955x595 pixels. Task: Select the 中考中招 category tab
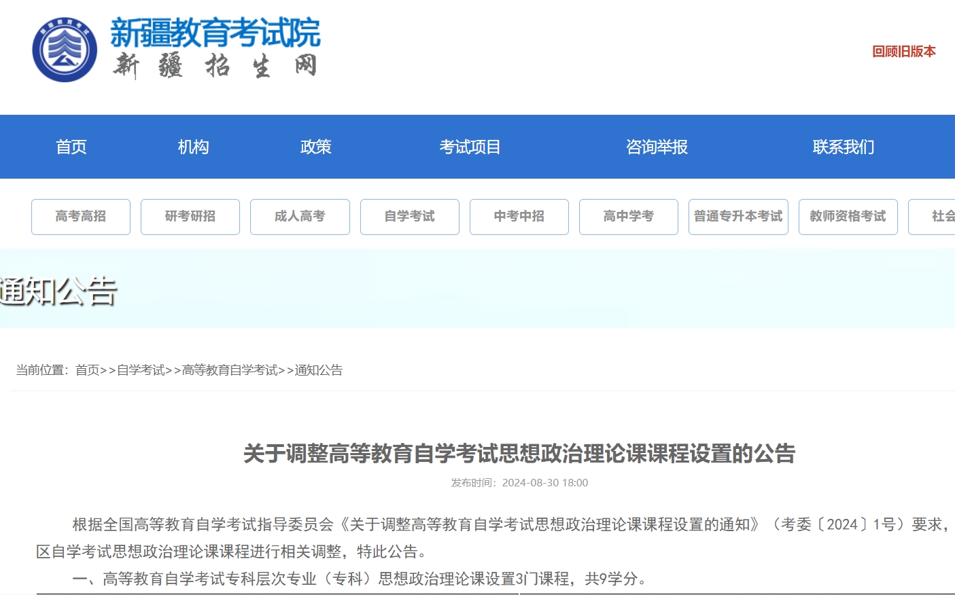(x=519, y=217)
